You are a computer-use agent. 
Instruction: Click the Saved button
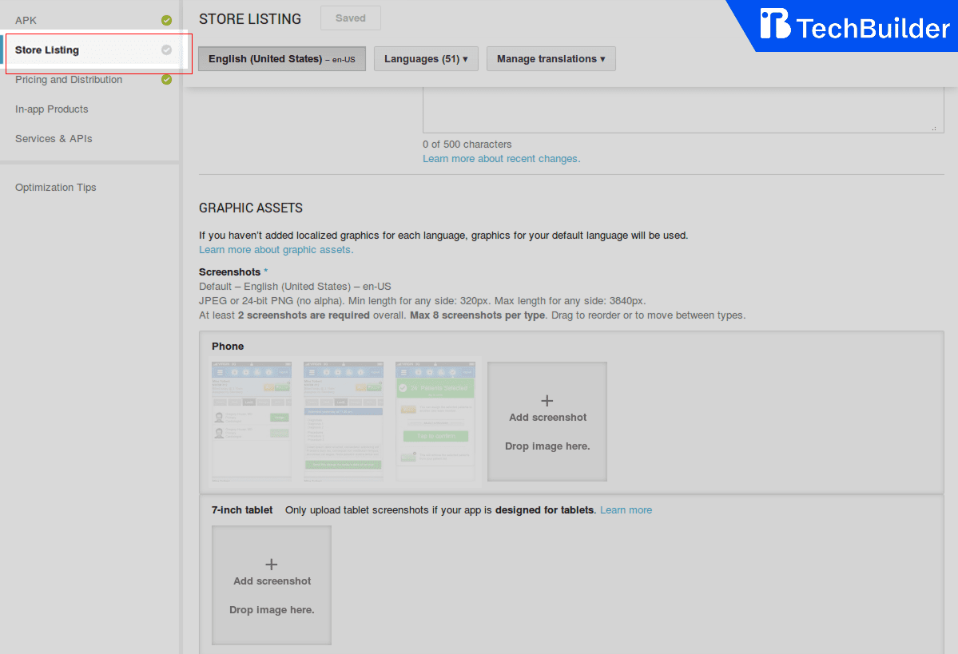(350, 18)
